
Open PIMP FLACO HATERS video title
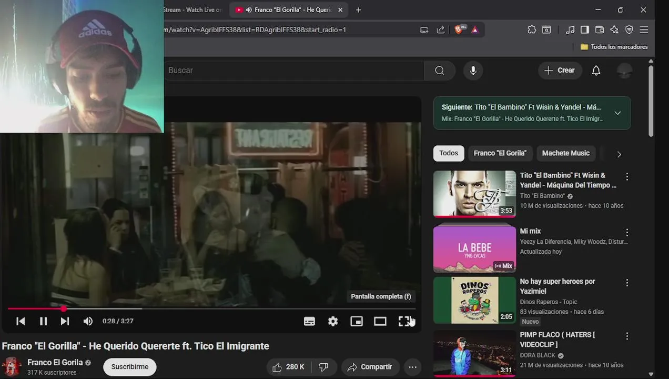[557, 340]
